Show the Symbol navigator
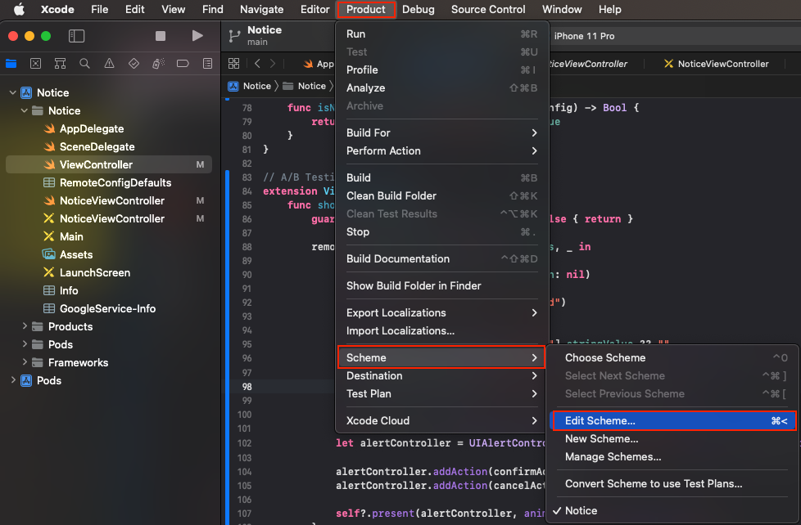The height and width of the screenshot is (525, 801). pyautogui.click(x=61, y=64)
